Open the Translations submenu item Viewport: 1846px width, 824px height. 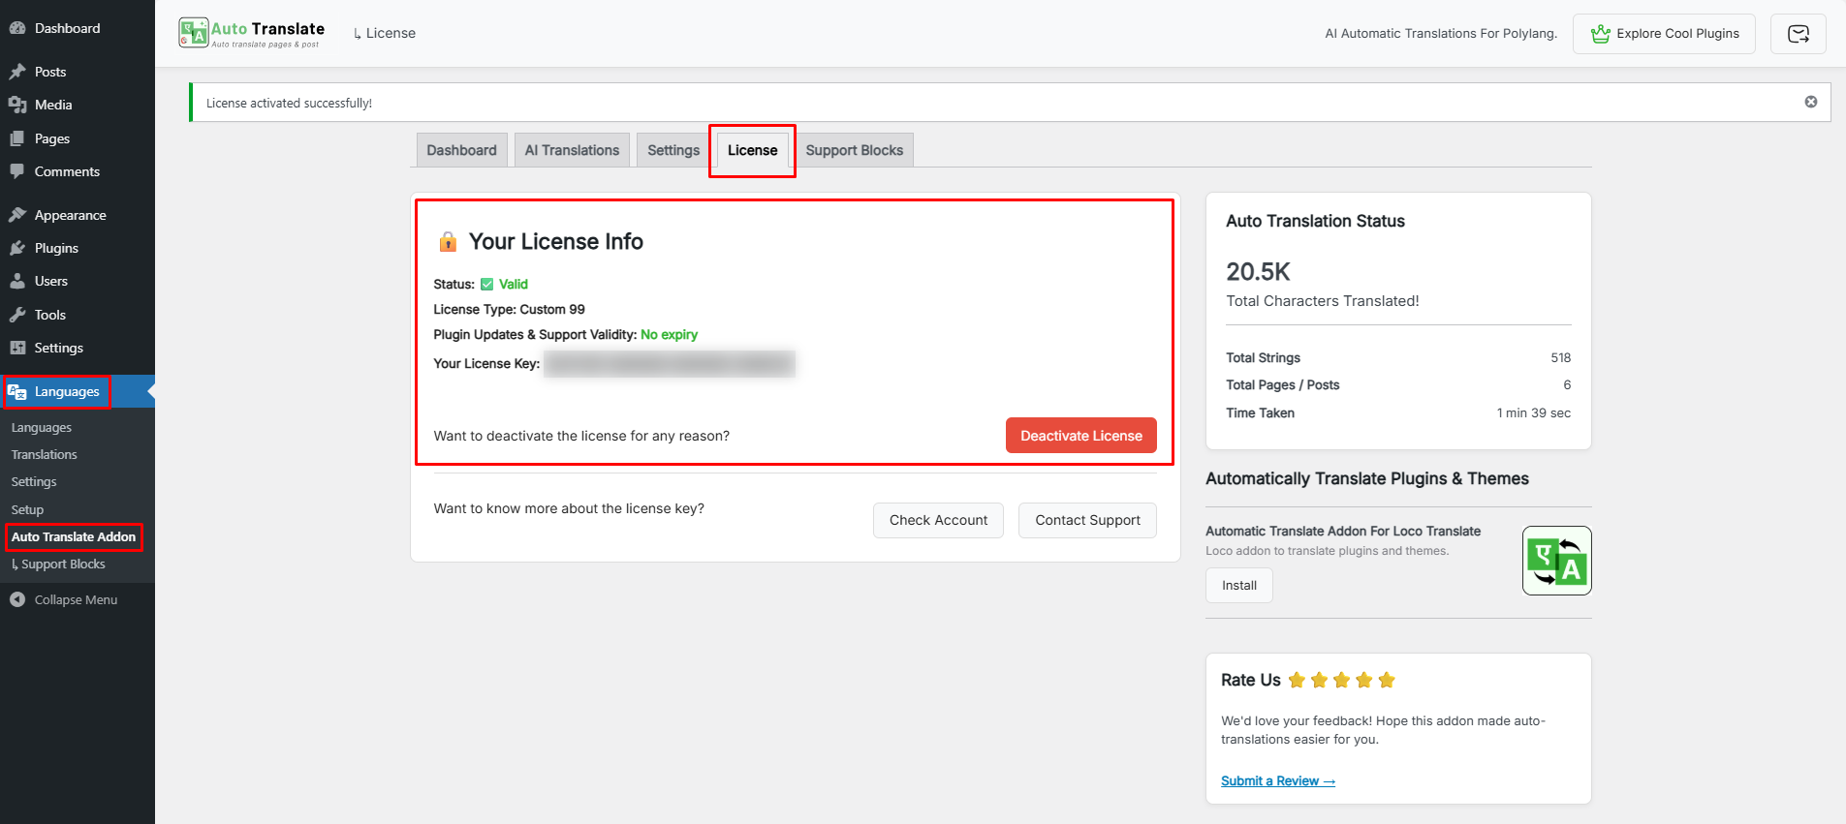pos(45,454)
